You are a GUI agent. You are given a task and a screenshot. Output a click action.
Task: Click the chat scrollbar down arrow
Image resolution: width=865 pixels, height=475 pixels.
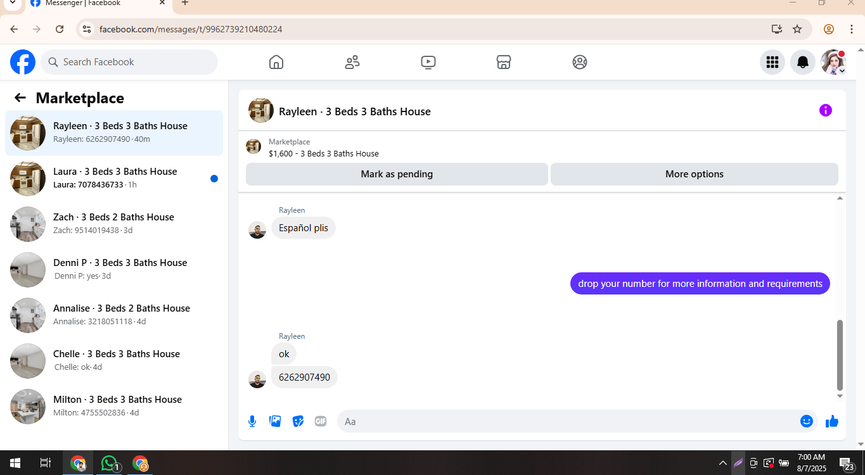coord(840,396)
